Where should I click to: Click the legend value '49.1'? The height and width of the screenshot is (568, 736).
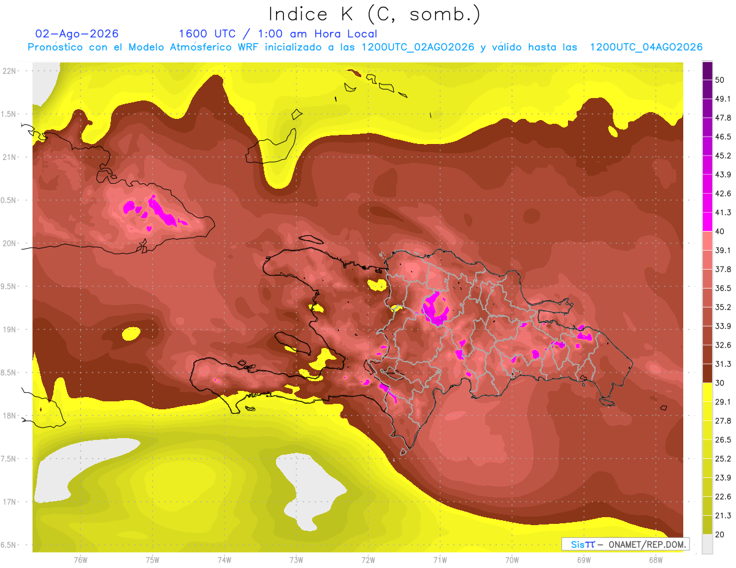723,99
